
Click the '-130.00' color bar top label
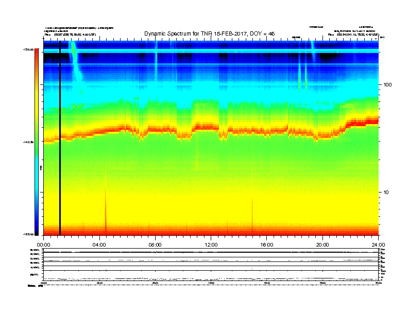coord(29,49)
